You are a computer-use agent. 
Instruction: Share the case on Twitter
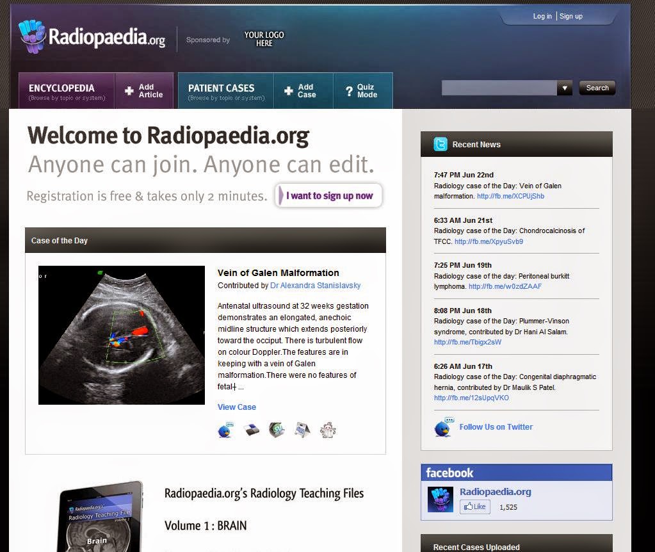[226, 430]
